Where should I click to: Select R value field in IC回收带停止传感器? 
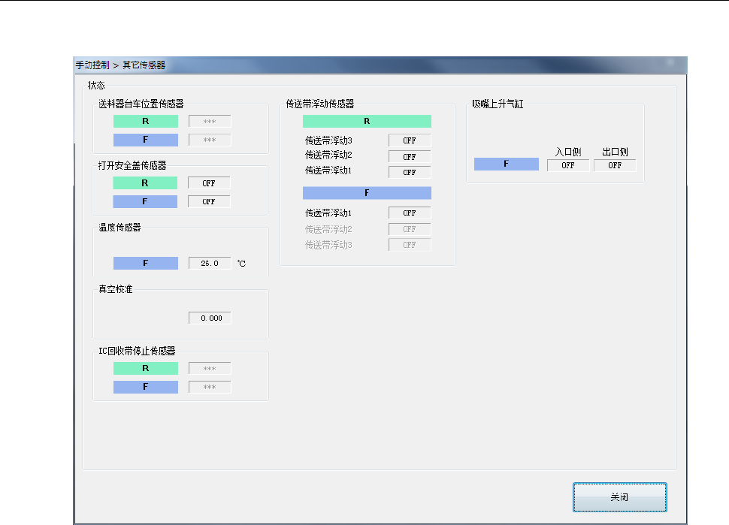[x=210, y=369]
